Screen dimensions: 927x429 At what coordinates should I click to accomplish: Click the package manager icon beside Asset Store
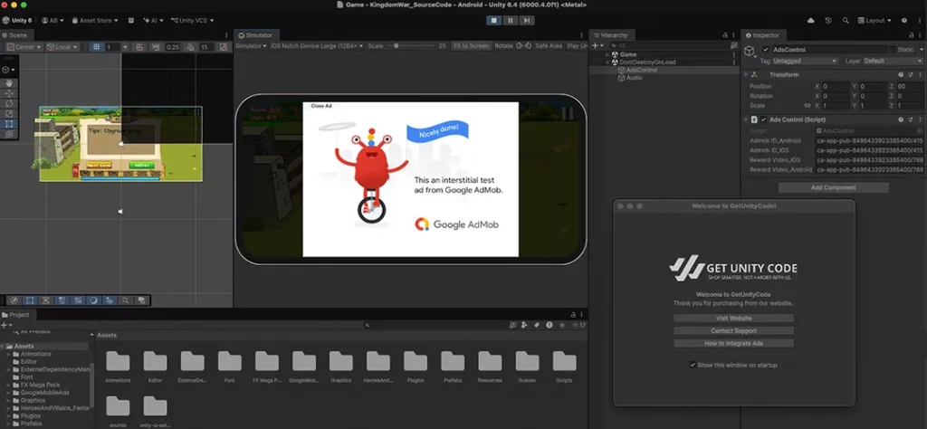click(x=129, y=21)
